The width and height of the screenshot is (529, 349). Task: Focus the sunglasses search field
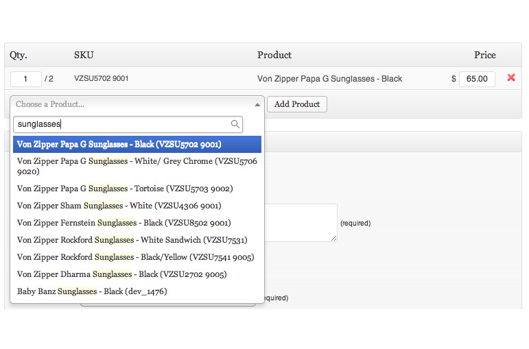(x=128, y=124)
